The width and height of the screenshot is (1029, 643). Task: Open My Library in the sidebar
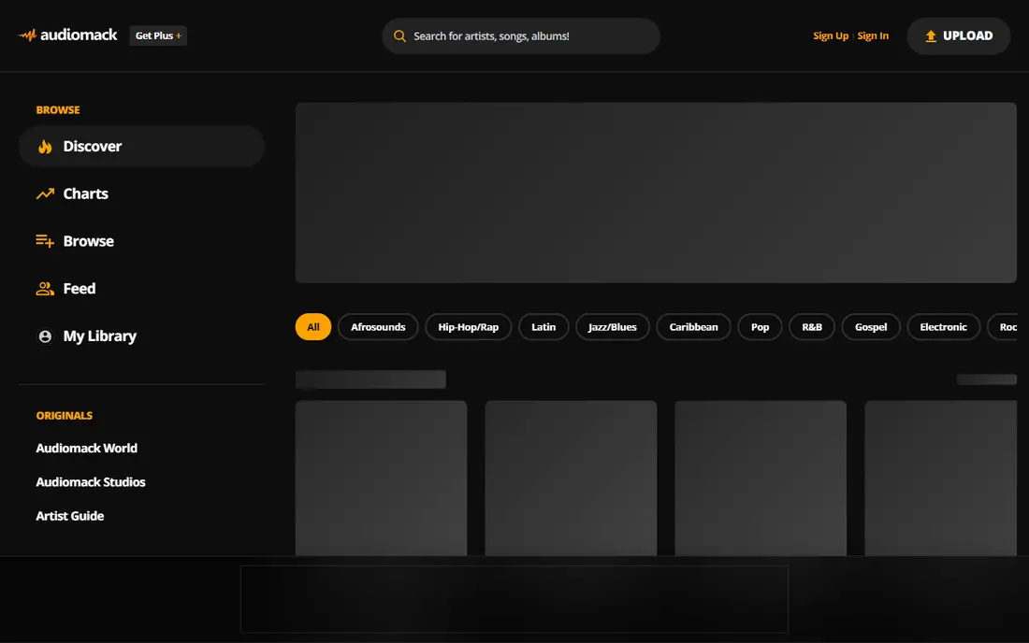(x=142, y=336)
